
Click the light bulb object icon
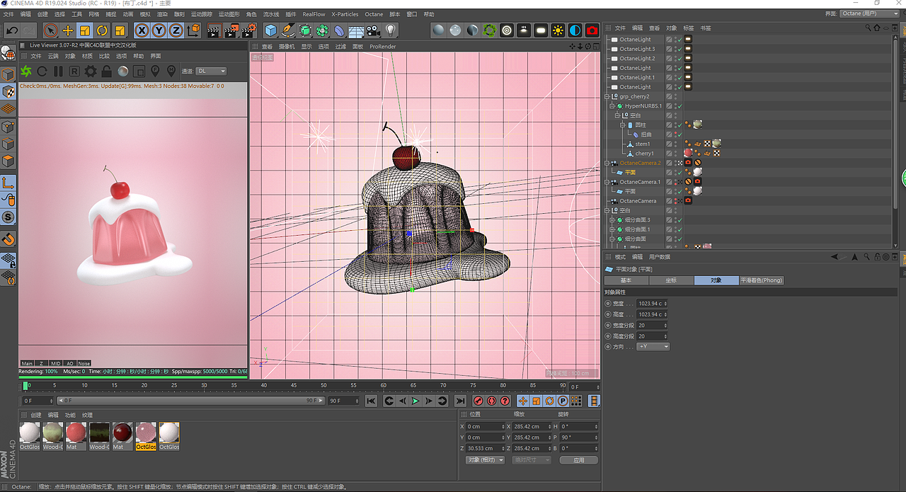coord(391,30)
